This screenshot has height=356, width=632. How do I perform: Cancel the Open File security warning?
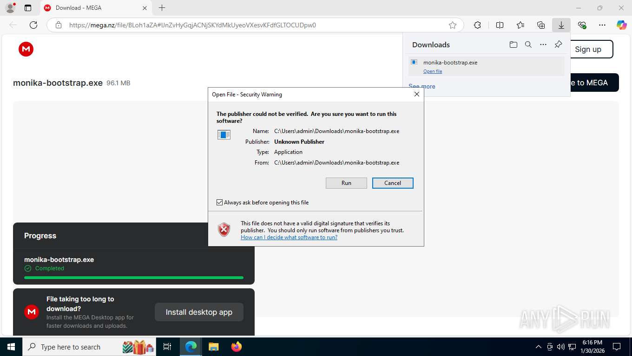(x=393, y=183)
